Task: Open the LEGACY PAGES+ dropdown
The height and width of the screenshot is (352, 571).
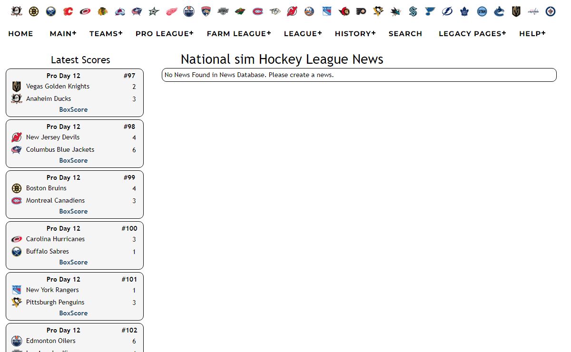Action: (x=473, y=33)
